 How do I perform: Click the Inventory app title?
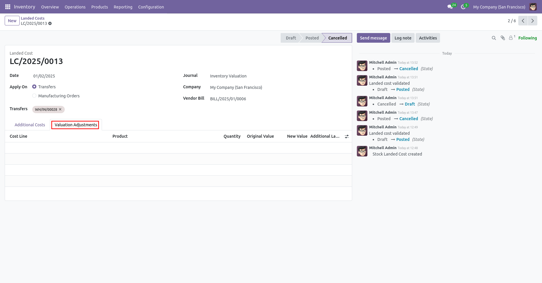coord(25,7)
